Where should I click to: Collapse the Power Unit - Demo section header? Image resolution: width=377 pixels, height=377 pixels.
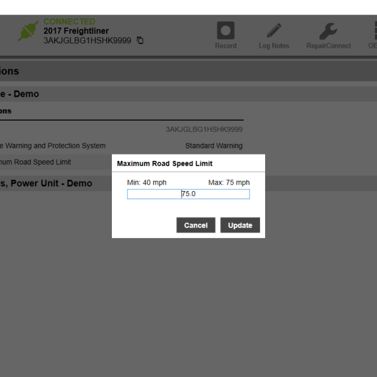(x=46, y=183)
